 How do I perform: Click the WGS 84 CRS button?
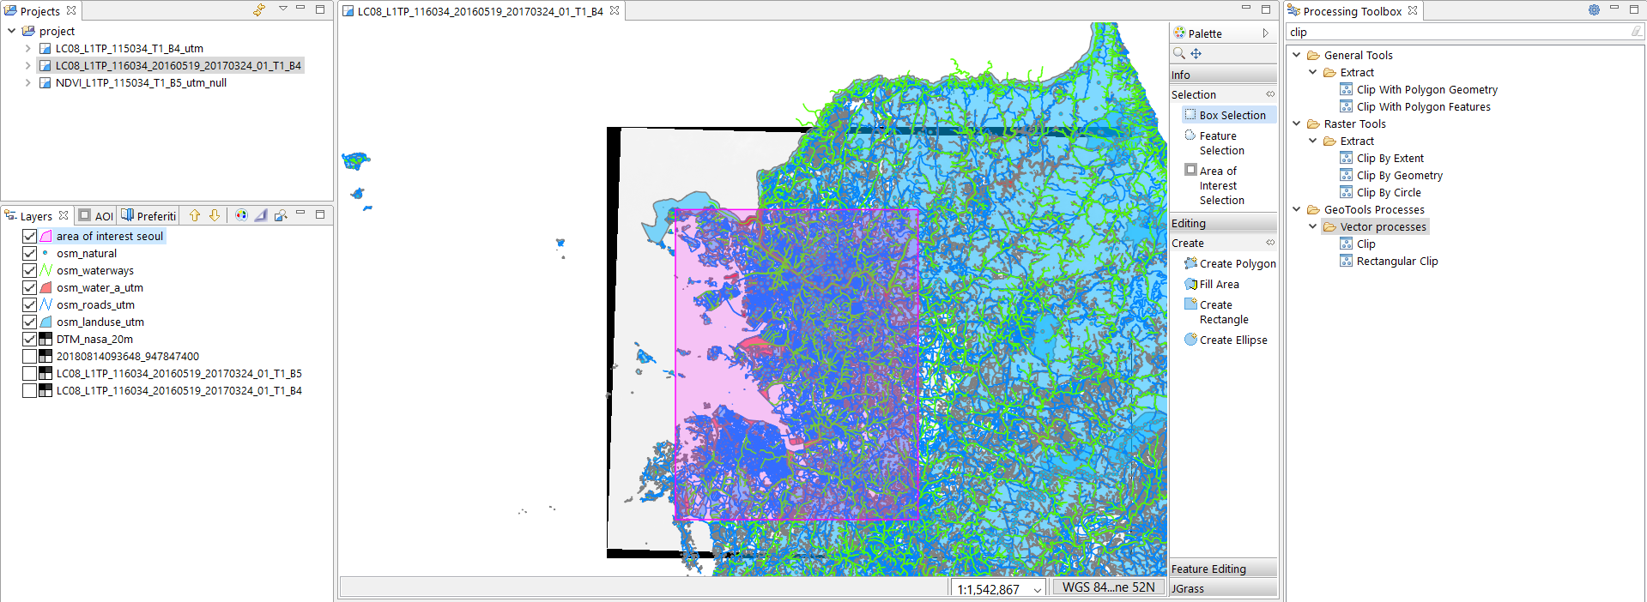tap(1108, 587)
